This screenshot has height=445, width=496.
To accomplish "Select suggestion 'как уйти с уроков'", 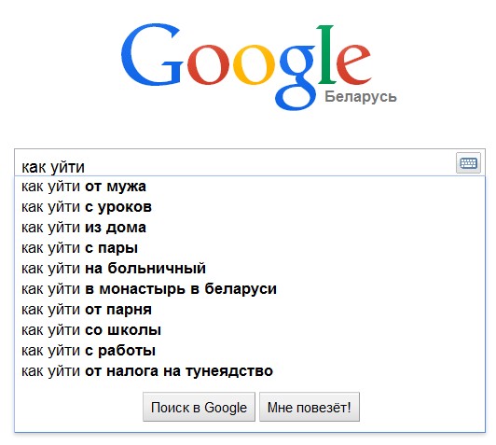I will [x=250, y=207].
